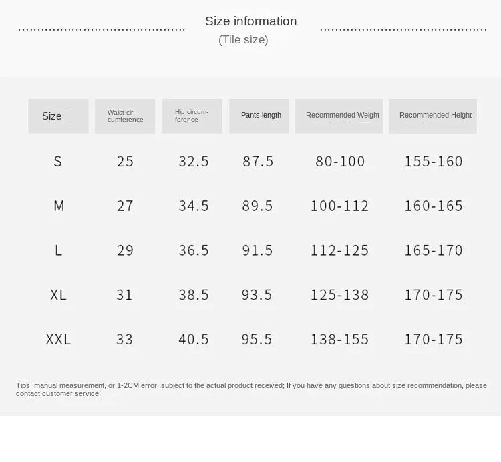Click the 95.5 pants length value
The image size is (501, 462).
point(257,339)
